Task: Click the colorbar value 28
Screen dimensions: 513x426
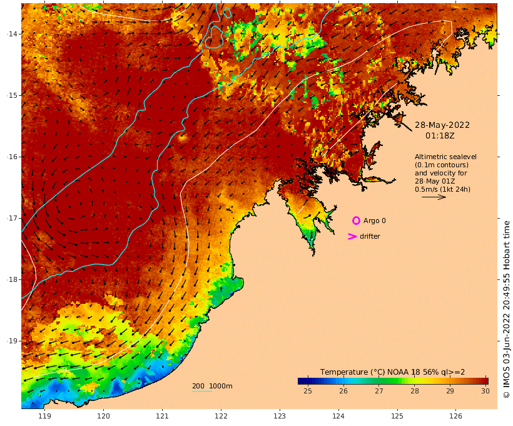Action: 415,391
